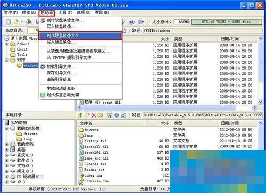The image size is (266, 193).
Task: Click the upper file list horizontal scrollbar
Action: coord(159,107)
